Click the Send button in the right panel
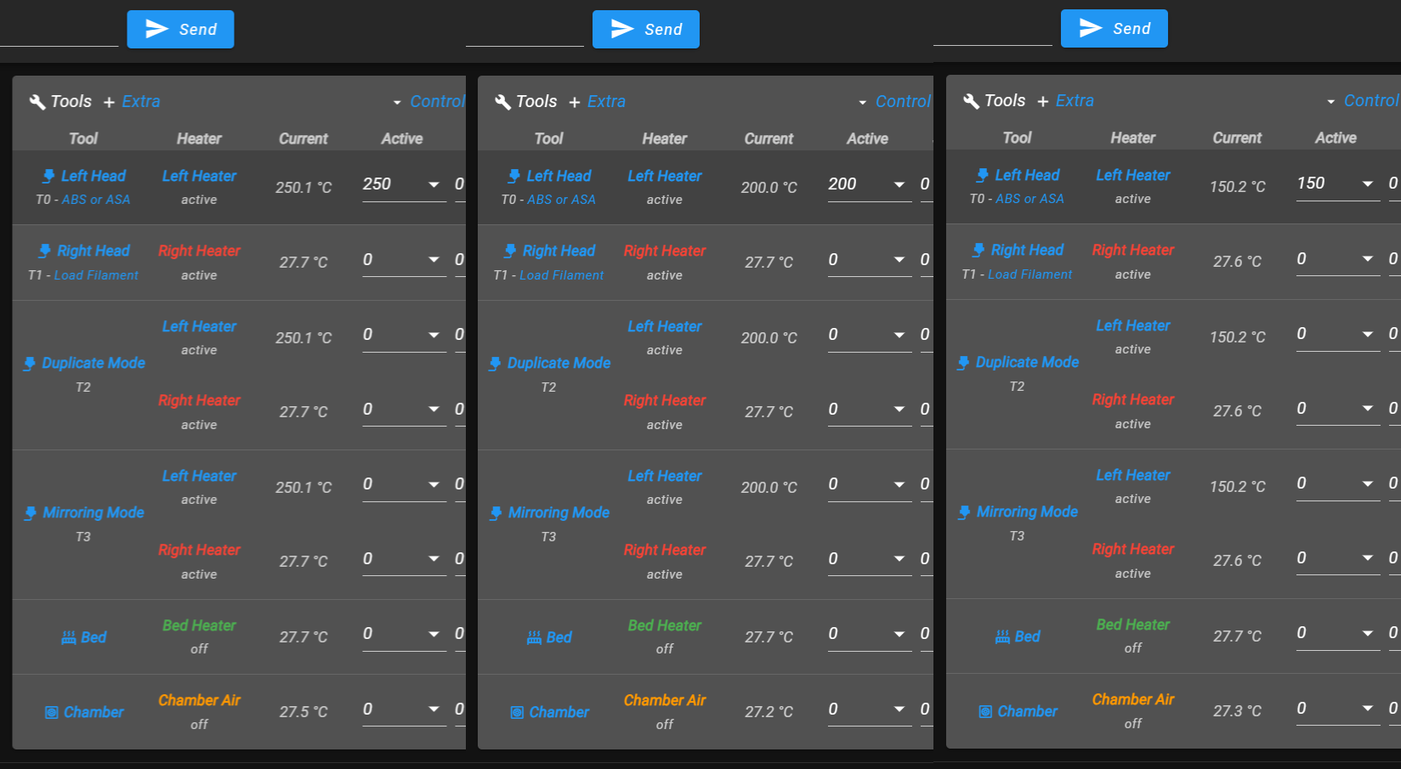Viewport: 1401px width, 769px height. pyautogui.click(x=1114, y=29)
